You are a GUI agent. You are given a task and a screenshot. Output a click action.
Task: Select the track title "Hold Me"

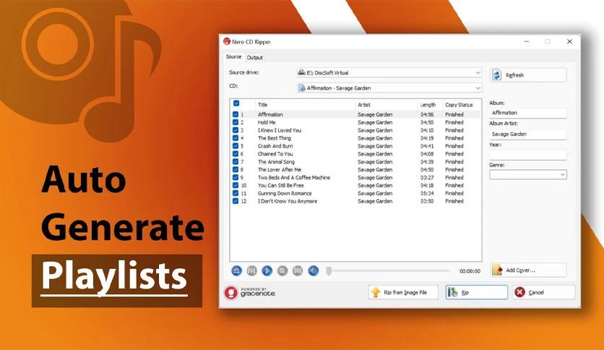(x=267, y=122)
